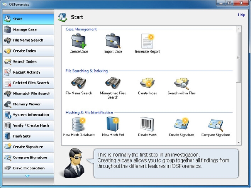Switch to Manage Case in sidebar

click(x=27, y=30)
